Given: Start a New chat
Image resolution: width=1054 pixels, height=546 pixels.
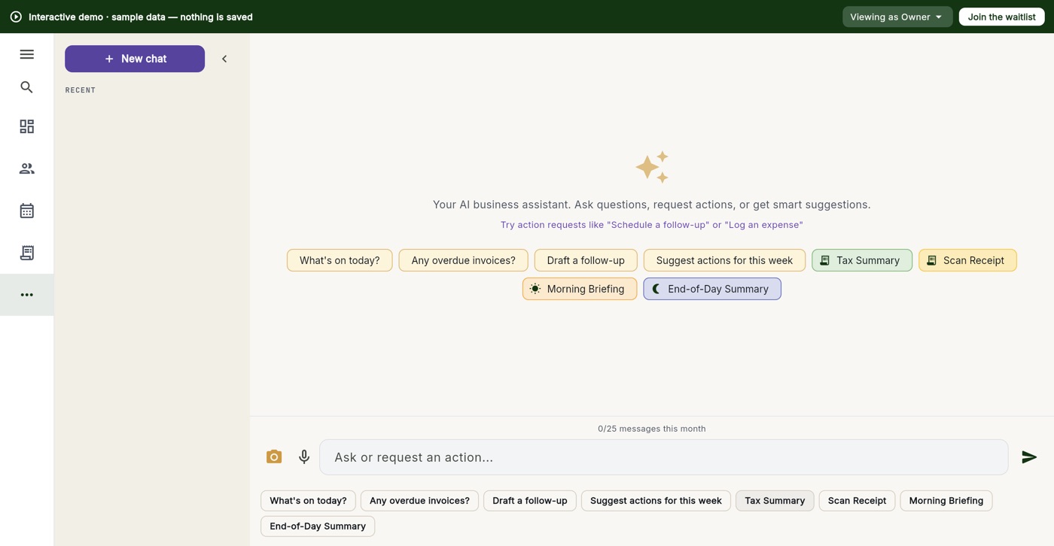Looking at the screenshot, I should tap(135, 59).
